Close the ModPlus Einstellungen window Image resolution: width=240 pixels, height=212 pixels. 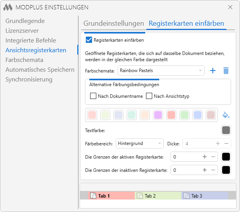coord(230,7)
